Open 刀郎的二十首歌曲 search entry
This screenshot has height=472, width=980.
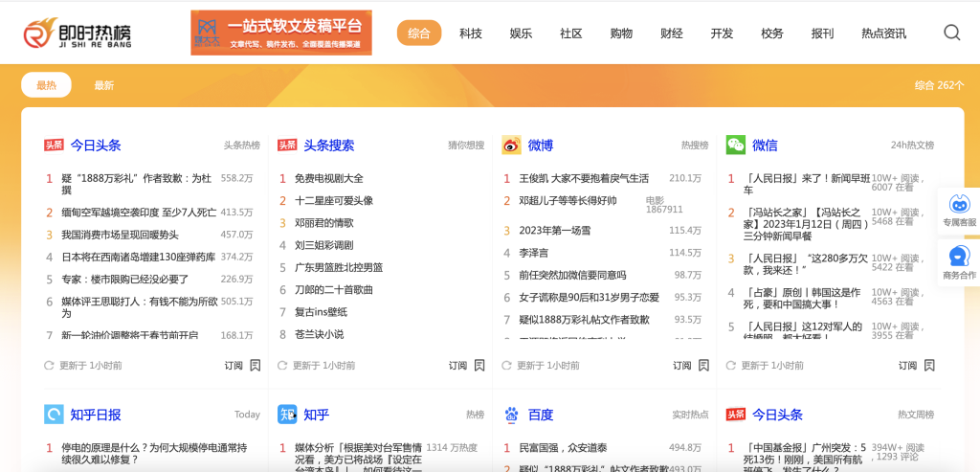pos(334,290)
